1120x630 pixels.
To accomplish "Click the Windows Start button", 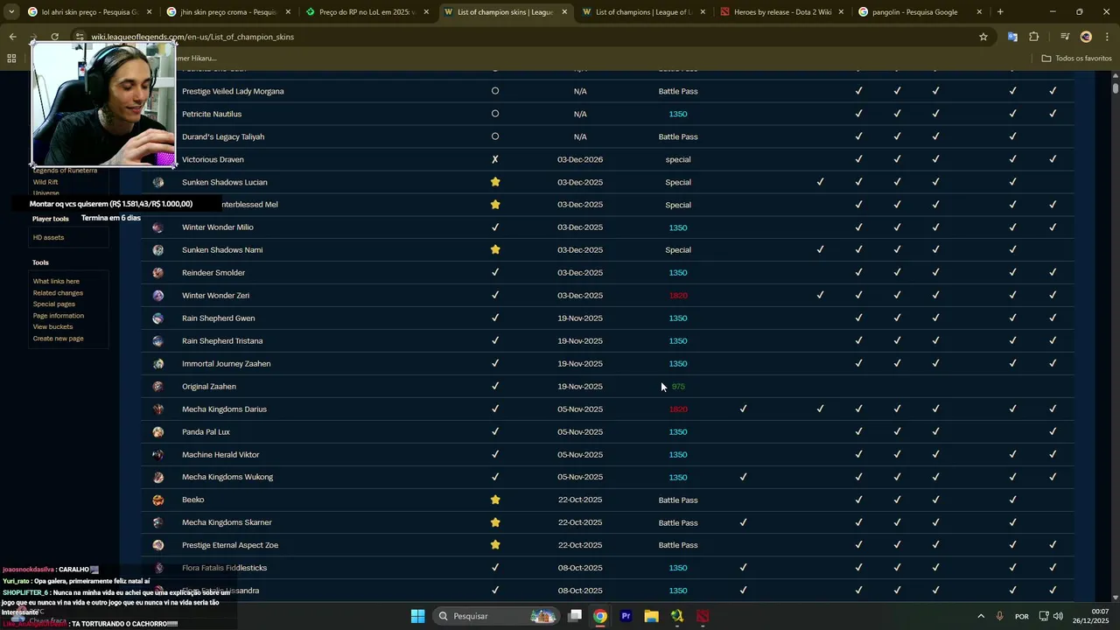I will point(418,616).
